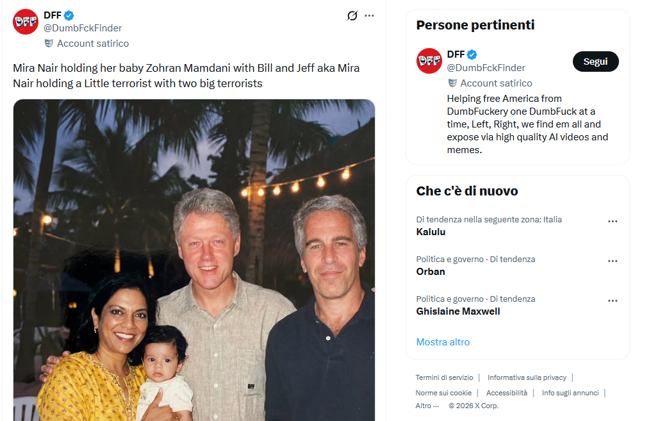
Task: Click the Mostra altro link
Action: pyautogui.click(x=443, y=342)
